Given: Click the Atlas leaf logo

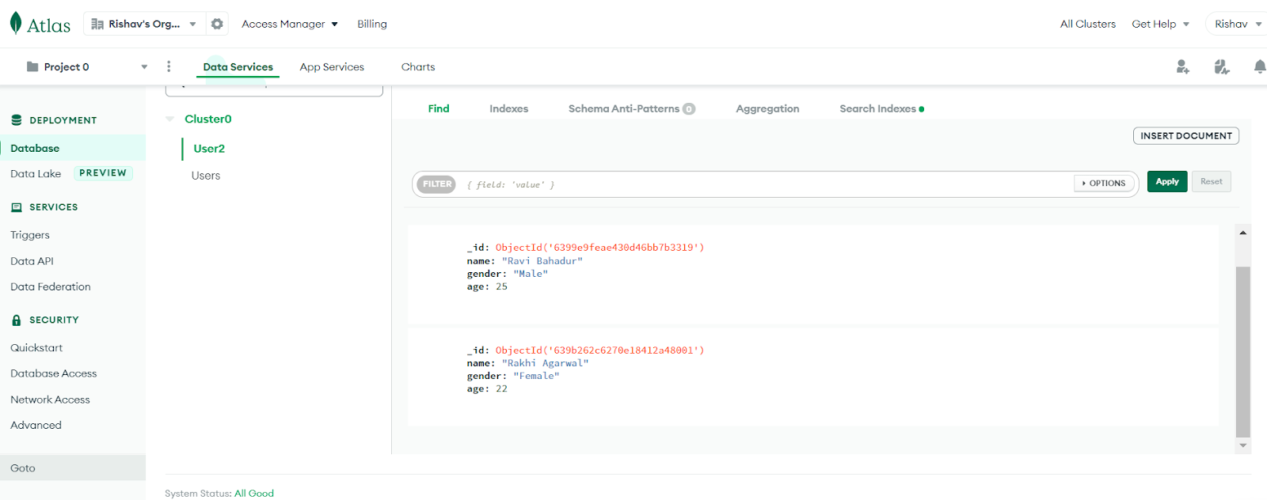Looking at the screenshot, I should point(16,23).
